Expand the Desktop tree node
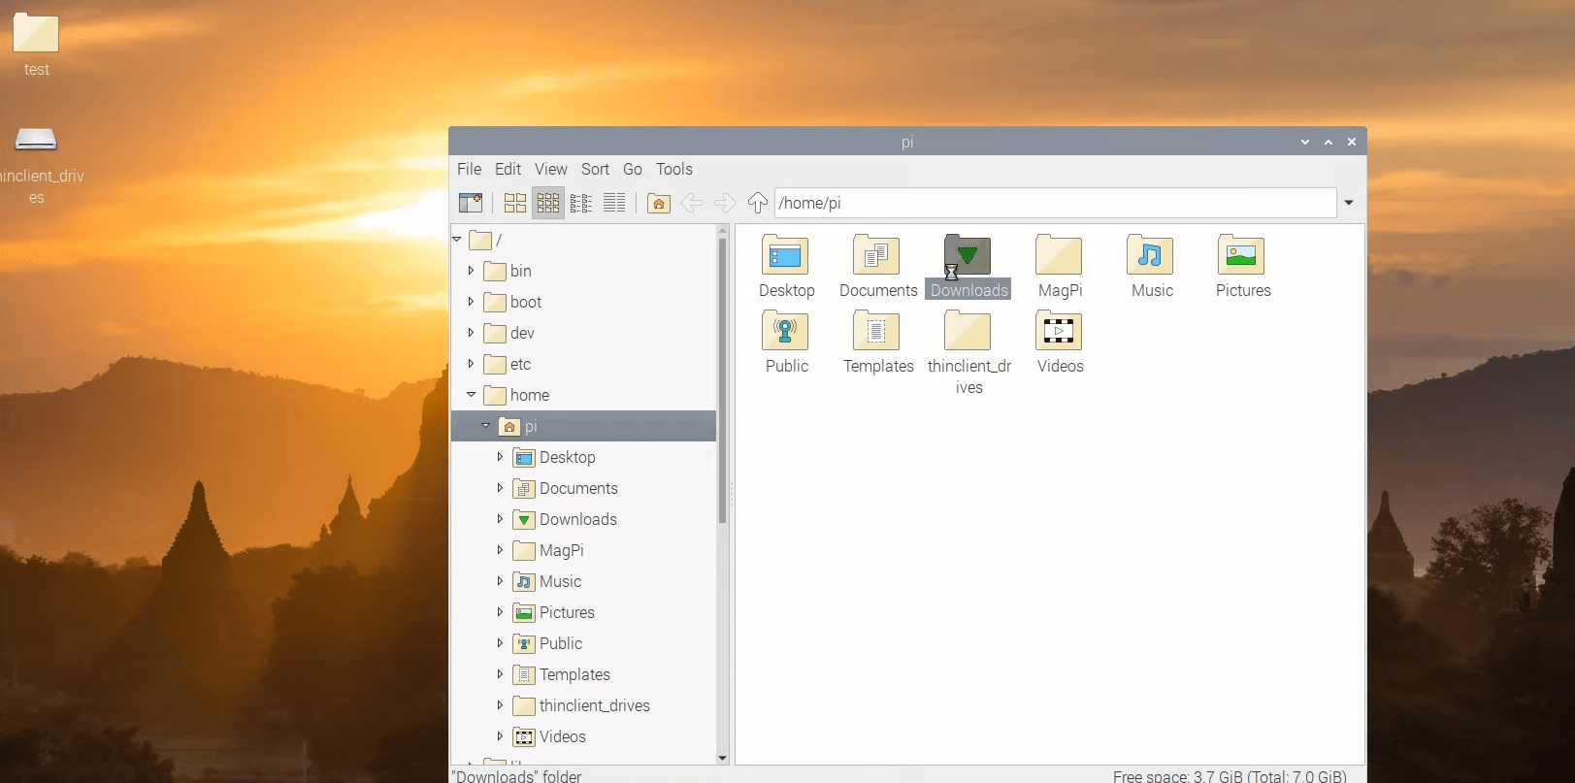 tap(501, 457)
